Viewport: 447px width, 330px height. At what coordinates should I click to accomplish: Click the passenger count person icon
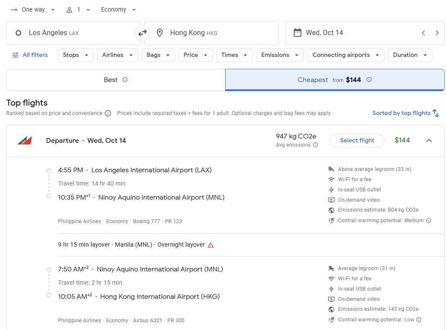click(69, 10)
